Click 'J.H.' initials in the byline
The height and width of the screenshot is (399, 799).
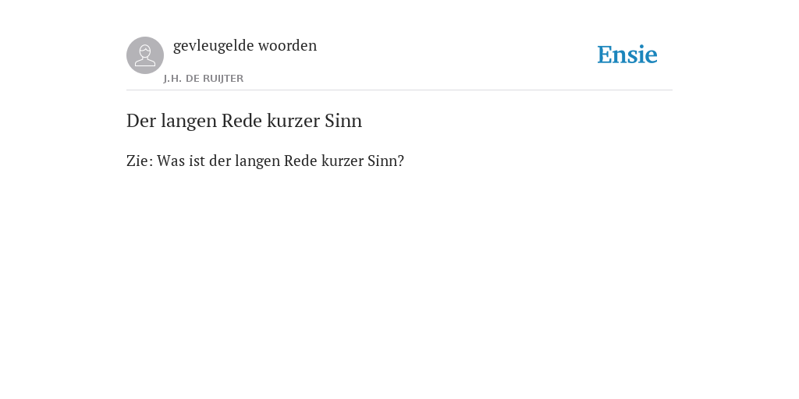pyautogui.click(x=172, y=79)
